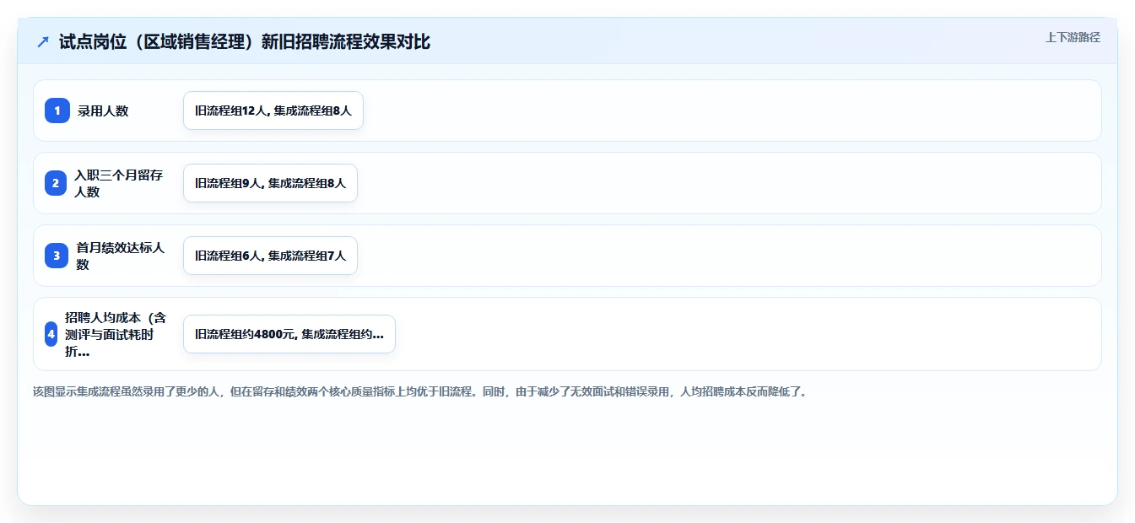This screenshot has height=523, width=1135.
Task: Click the arrow icon beside the title
Action: tap(43, 41)
